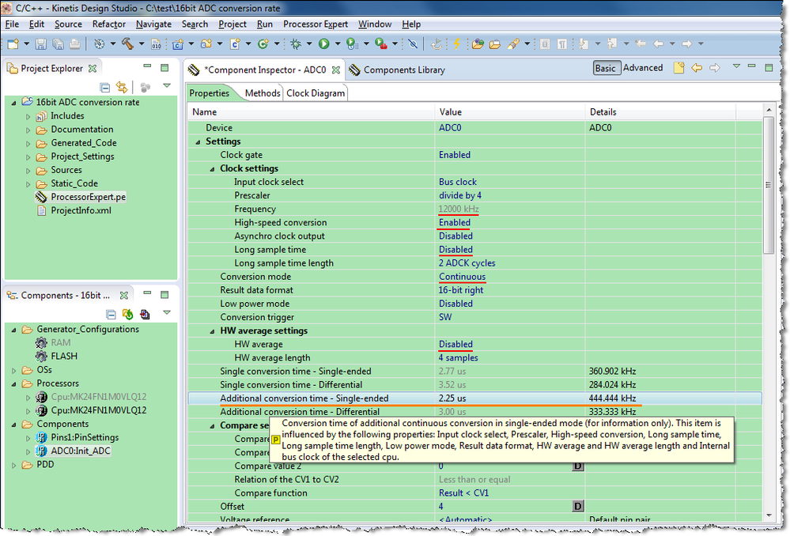
Task: Switch to the Clock Diagram tab
Action: [x=316, y=93]
